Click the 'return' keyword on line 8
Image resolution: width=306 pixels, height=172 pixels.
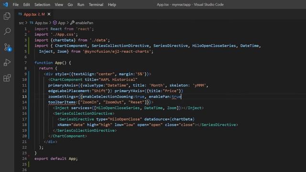click(x=46, y=68)
